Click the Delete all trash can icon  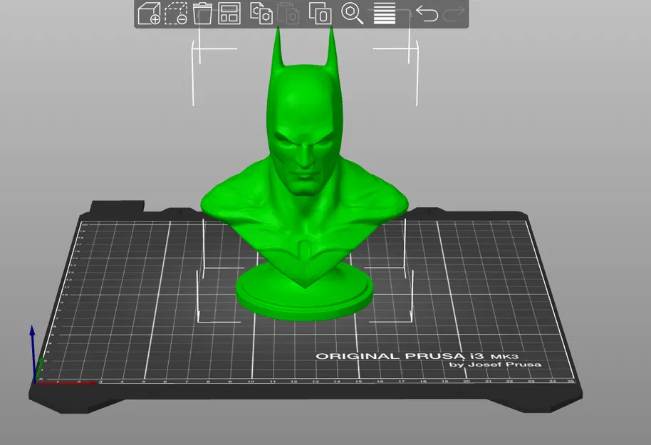pos(202,14)
